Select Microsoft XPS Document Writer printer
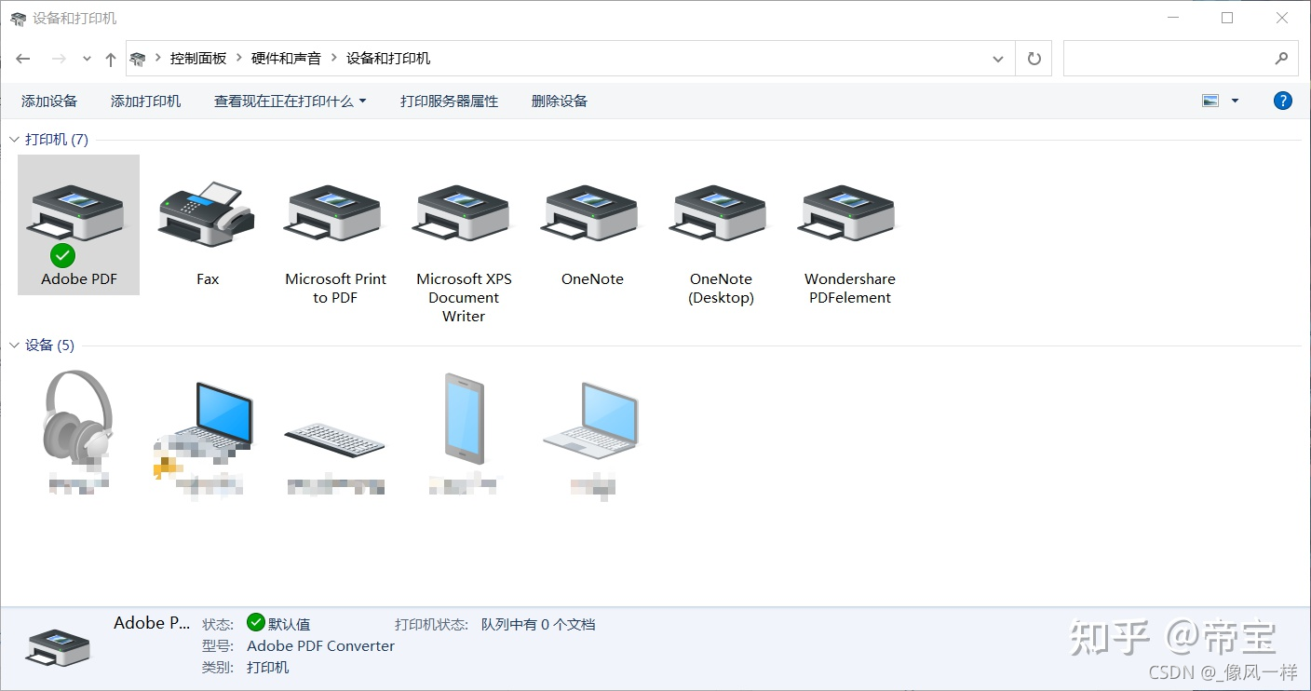This screenshot has height=691, width=1311. [464, 212]
